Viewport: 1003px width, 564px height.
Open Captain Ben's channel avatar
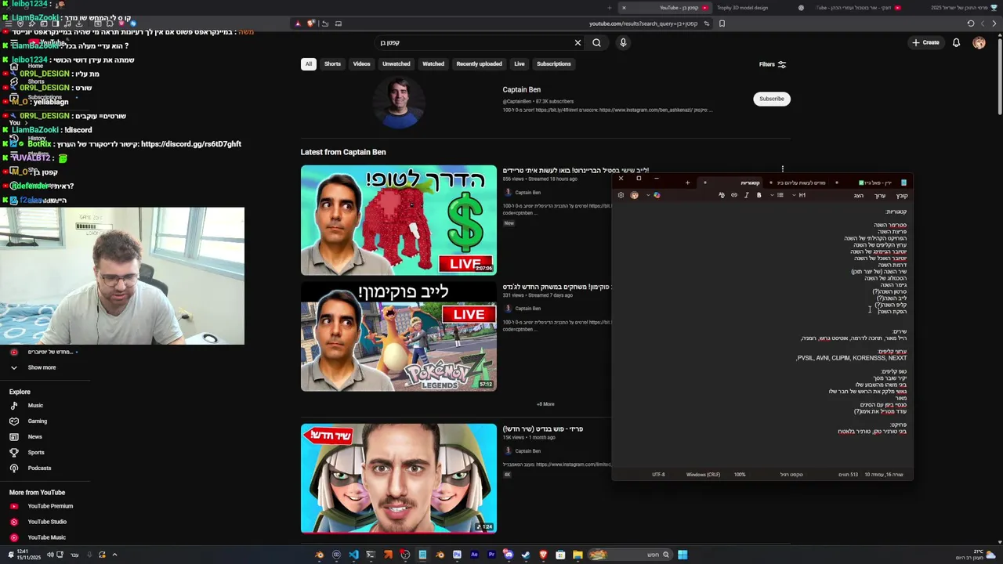click(399, 103)
